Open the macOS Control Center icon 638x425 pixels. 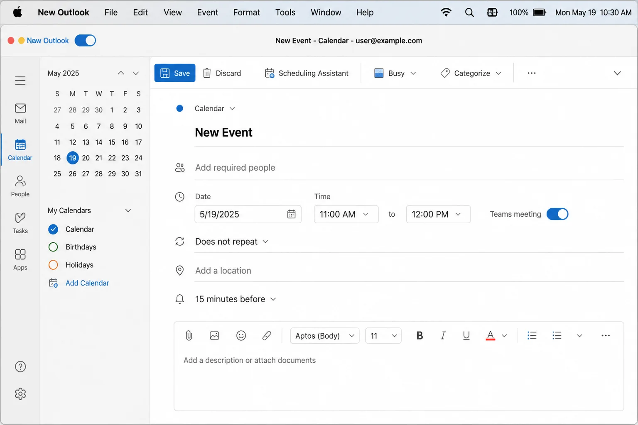[492, 12]
